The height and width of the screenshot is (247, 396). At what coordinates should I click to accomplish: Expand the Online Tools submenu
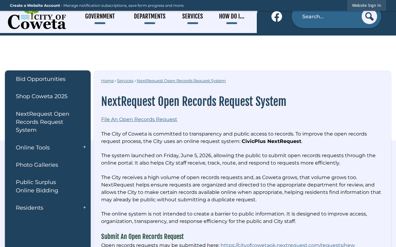(x=84, y=147)
